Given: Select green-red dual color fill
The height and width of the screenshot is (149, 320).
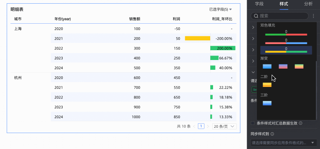Looking at the screenshot, I should 286,33.
